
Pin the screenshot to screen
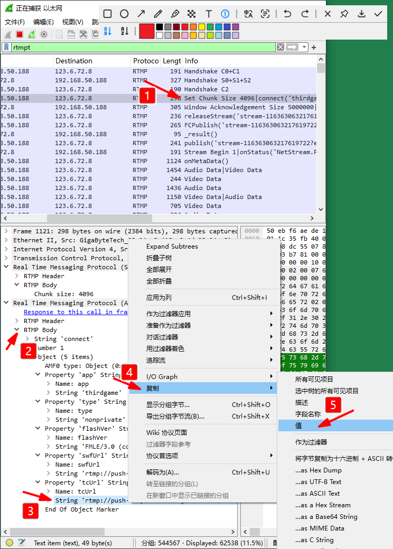click(344, 14)
